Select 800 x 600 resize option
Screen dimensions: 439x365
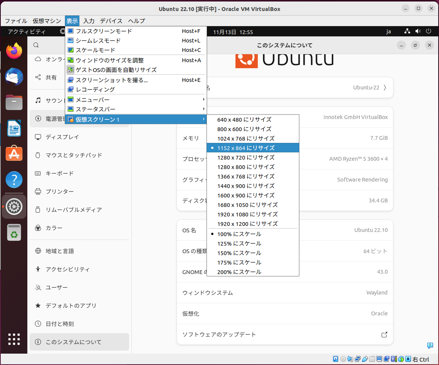253,129
